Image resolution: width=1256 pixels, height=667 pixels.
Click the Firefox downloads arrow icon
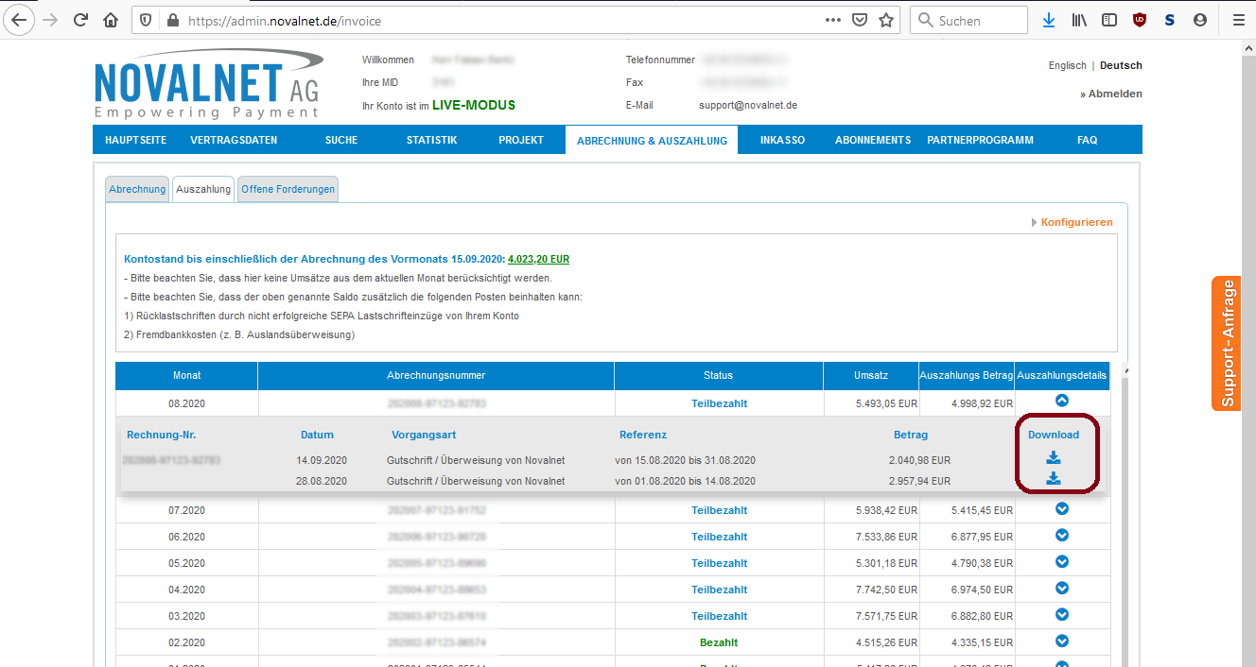coord(1048,20)
